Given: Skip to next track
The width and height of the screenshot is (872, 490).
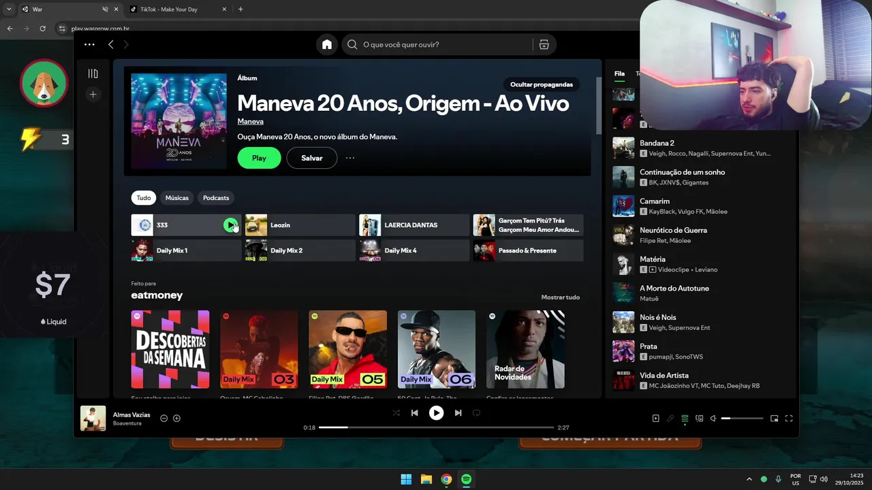Looking at the screenshot, I should point(458,412).
